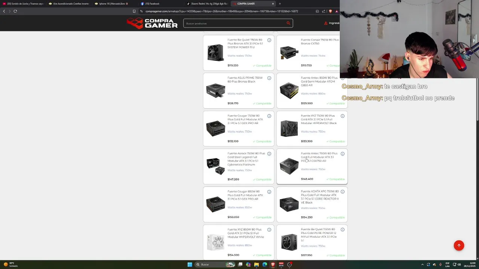The image size is (479, 269).
Task: Click the info icon on Be Quiet! 750W System Power card
Action: (x=269, y=40)
